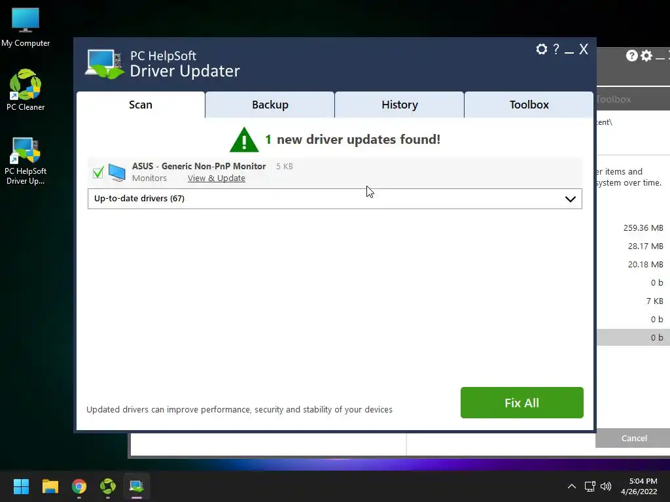Switch to PC Cleaner on the taskbar
This screenshot has width=670, height=502.
click(x=108, y=486)
